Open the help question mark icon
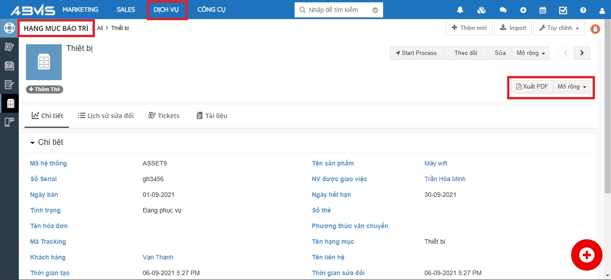 583,10
